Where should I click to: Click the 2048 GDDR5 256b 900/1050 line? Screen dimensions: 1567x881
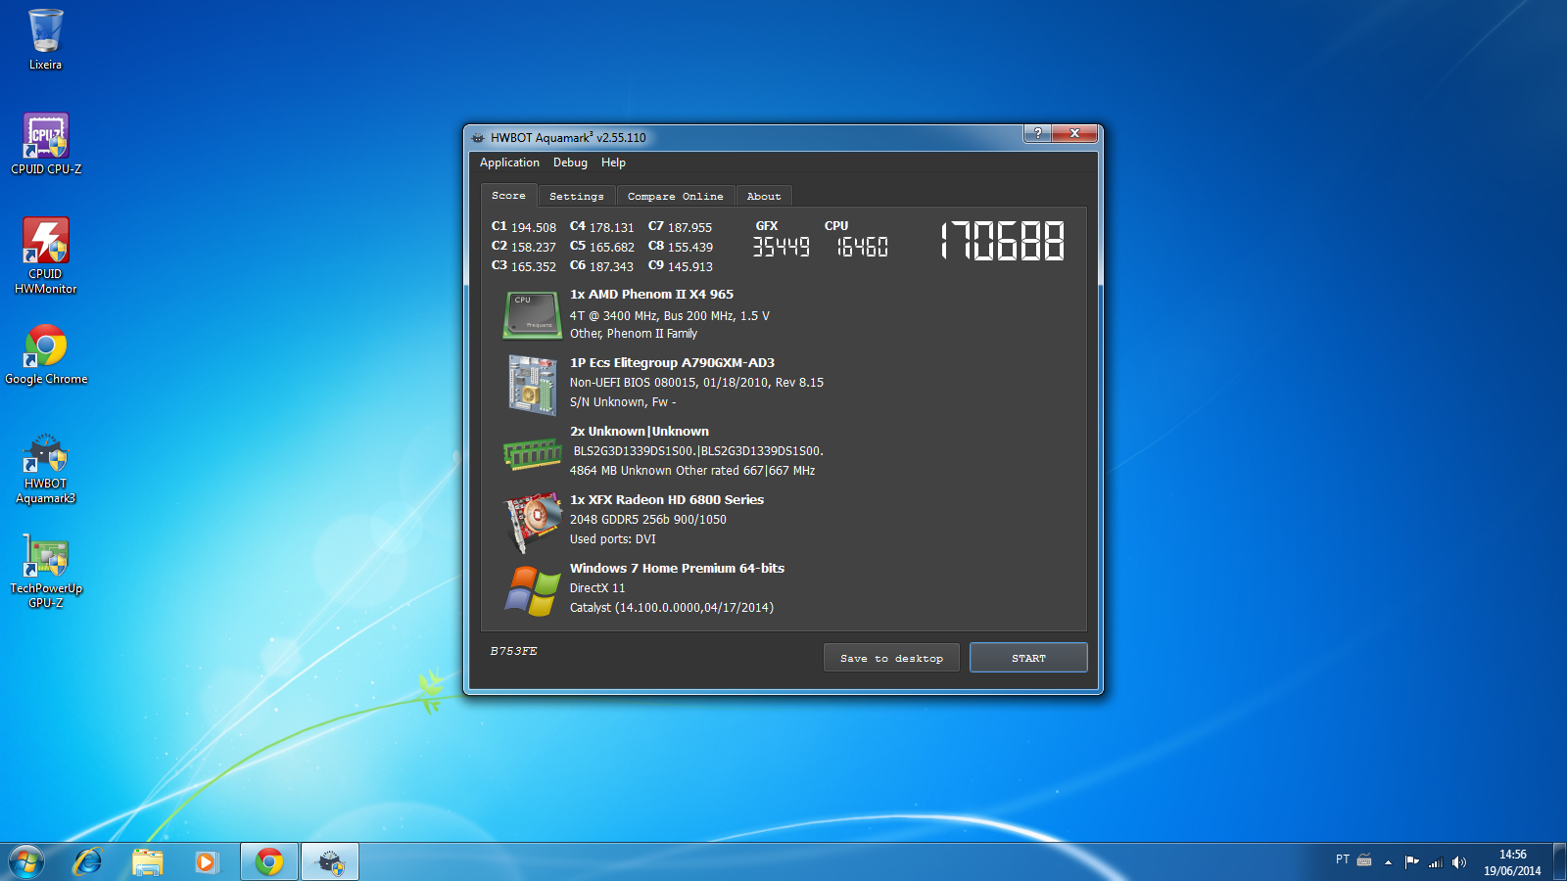tap(648, 520)
